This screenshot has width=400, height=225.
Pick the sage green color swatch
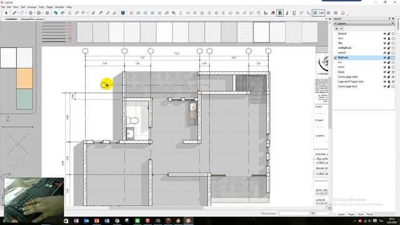24,99
